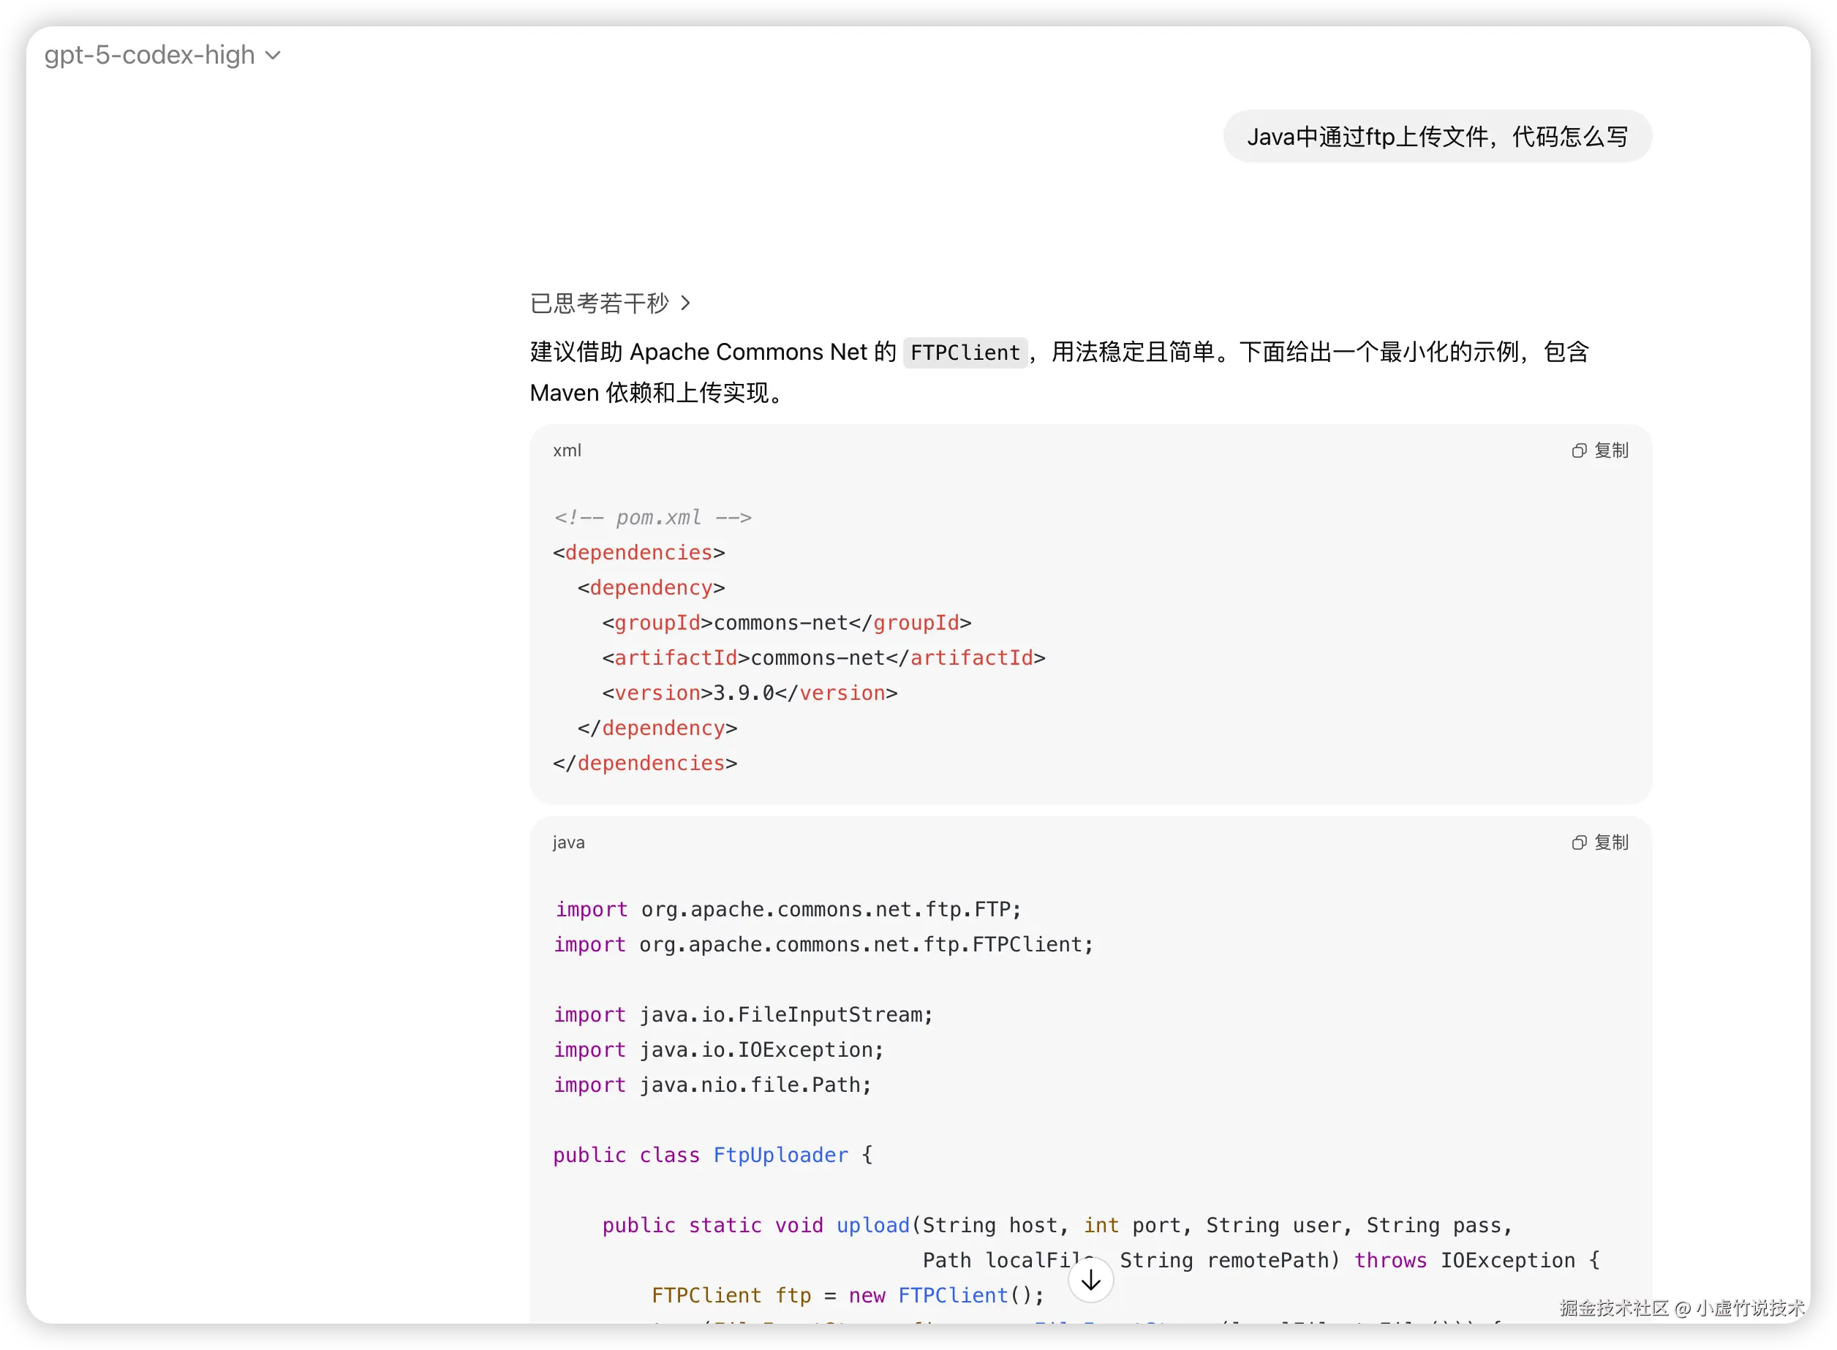Click the chevron beside the gpt-5-codex-high label
Screen dimensions: 1837x1350
point(274,56)
